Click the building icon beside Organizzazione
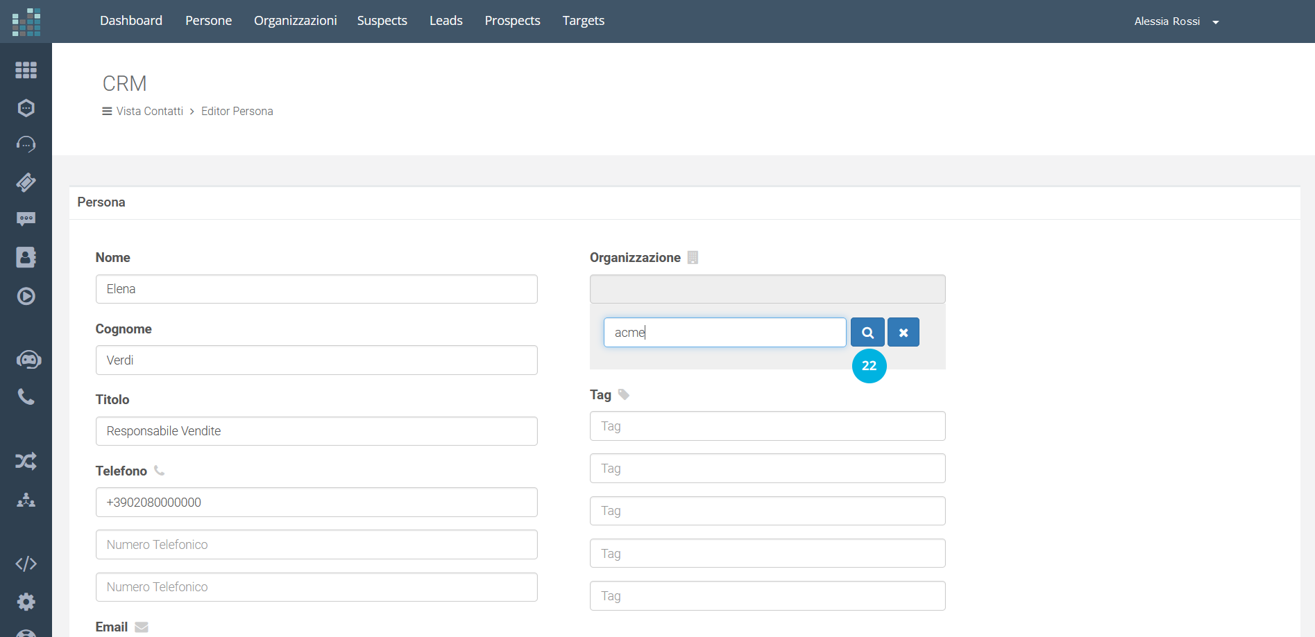The image size is (1315, 637). coord(693,257)
